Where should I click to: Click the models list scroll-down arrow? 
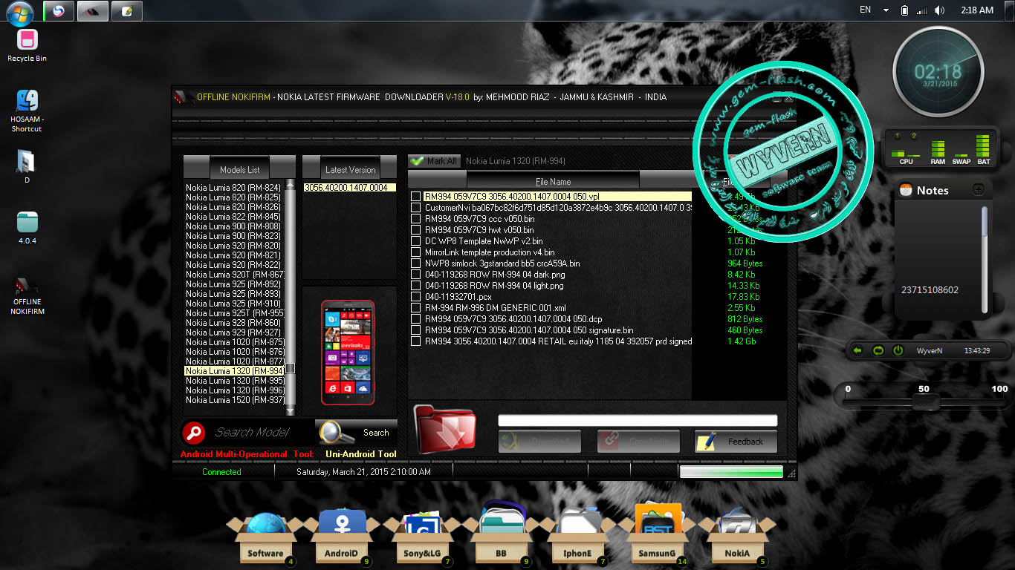291,410
